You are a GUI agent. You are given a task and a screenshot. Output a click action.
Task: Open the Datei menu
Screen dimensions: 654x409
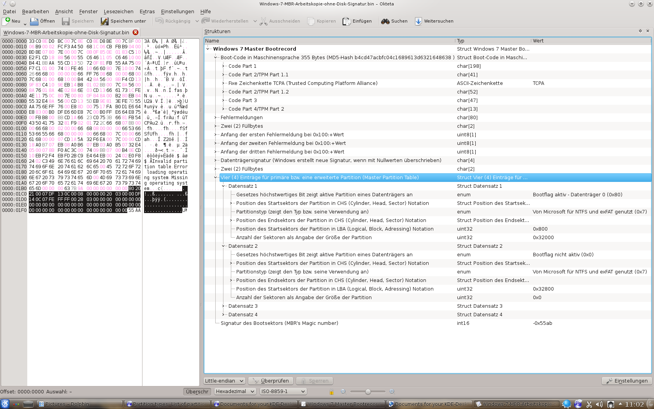click(9, 12)
